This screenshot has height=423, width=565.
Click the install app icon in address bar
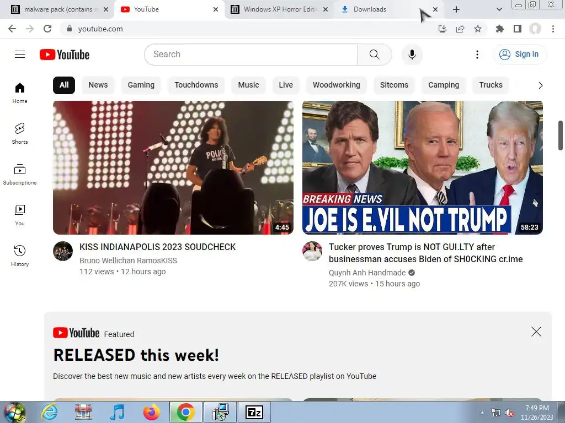(x=443, y=29)
